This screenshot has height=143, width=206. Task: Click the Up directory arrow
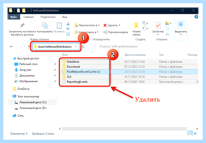coord(29,47)
